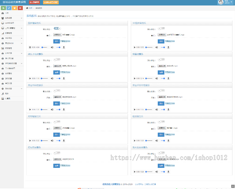Viewport: 235px width, 189px height.
Task: Play the 幸运手机号背景乐 audio
Action: (134, 109)
